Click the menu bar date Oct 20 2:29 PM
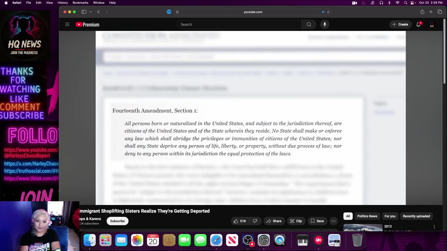This screenshot has height=251, width=447. (431, 3)
